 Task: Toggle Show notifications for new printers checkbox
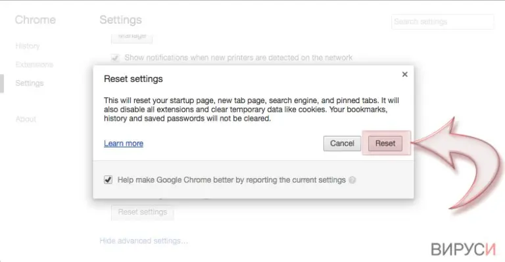[115, 58]
